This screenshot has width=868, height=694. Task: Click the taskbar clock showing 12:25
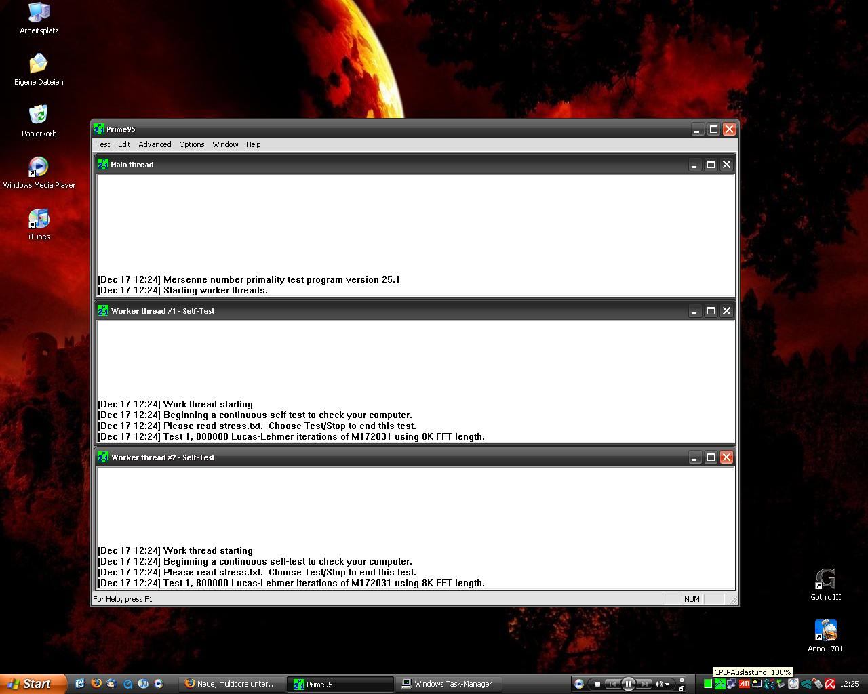pos(849,684)
